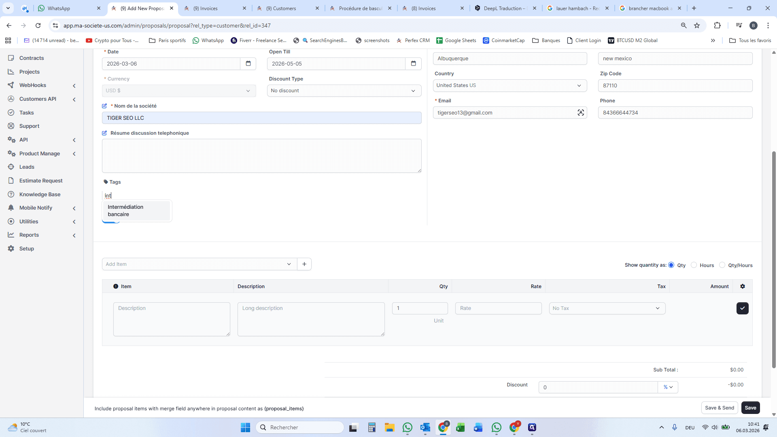Expand the API sidebar menu
777x437 pixels.
coord(74,140)
